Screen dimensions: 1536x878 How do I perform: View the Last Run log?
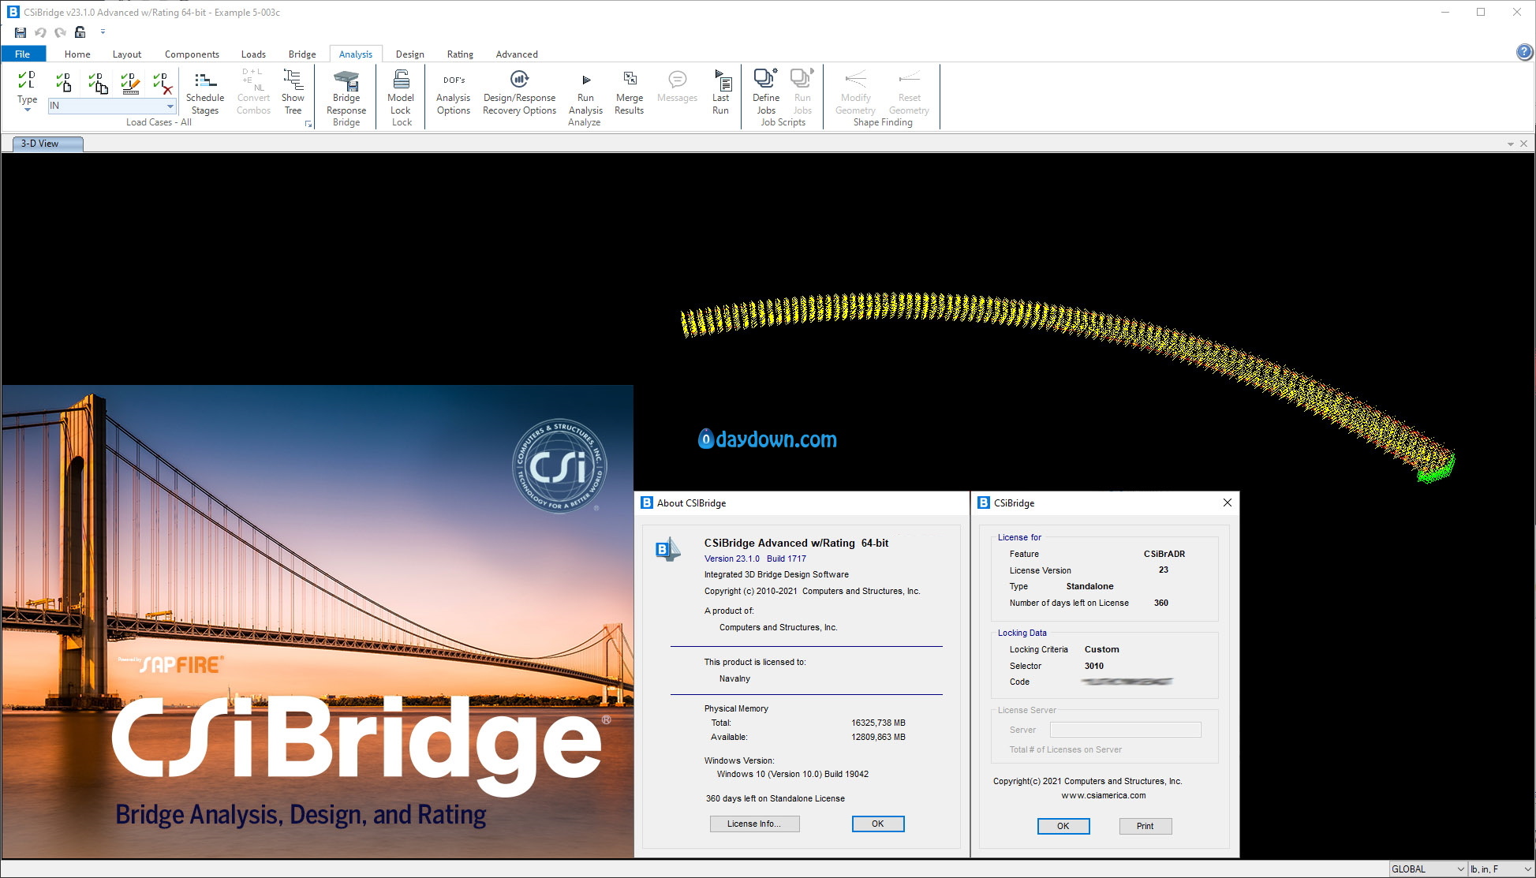coord(720,92)
